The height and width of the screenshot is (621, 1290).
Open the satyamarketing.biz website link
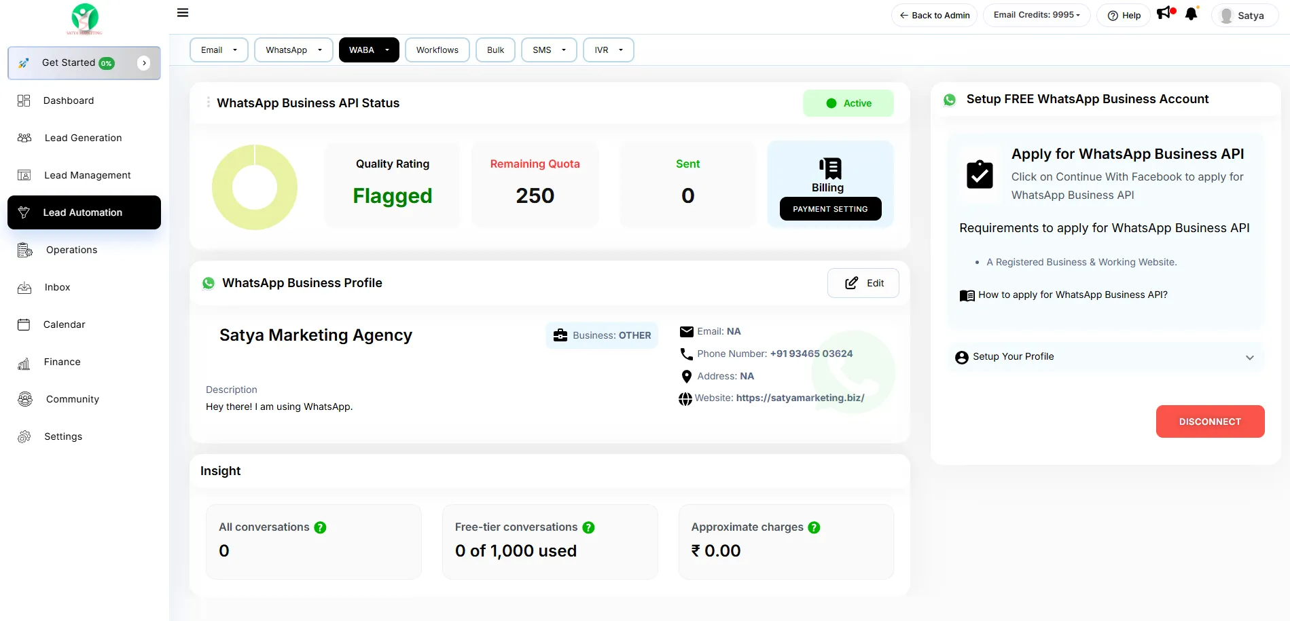click(x=800, y=398)
